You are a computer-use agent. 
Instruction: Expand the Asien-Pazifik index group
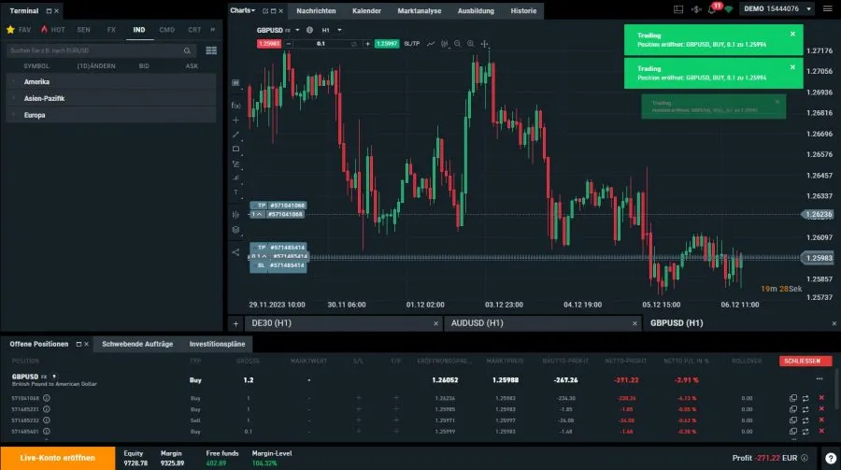pyautogui.click(x=111, y=98)
